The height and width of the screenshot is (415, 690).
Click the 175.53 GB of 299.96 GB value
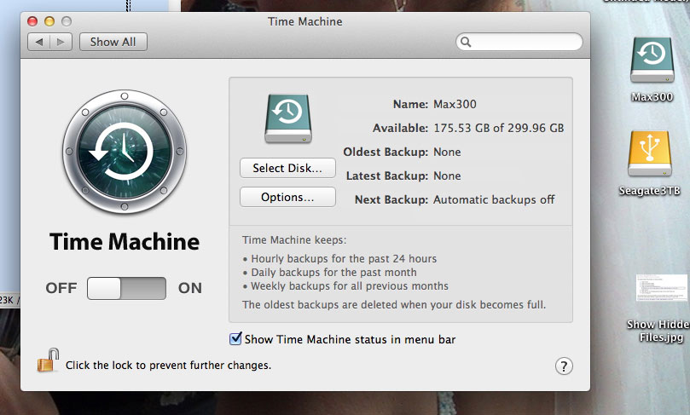[x=499, y=128]
